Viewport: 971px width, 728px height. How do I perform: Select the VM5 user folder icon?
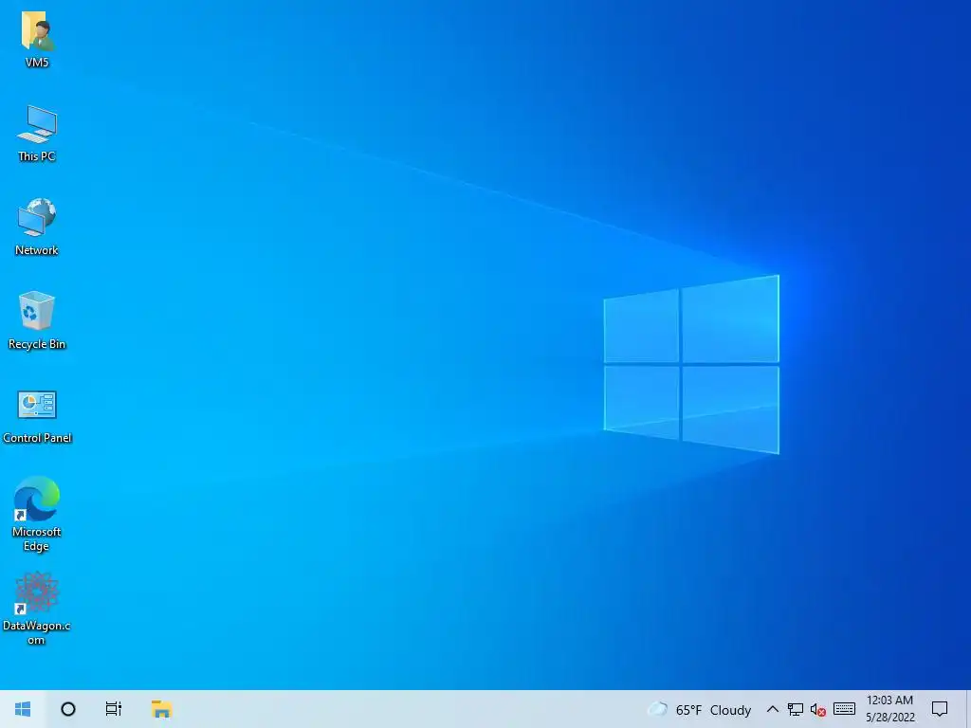(37, 31)
